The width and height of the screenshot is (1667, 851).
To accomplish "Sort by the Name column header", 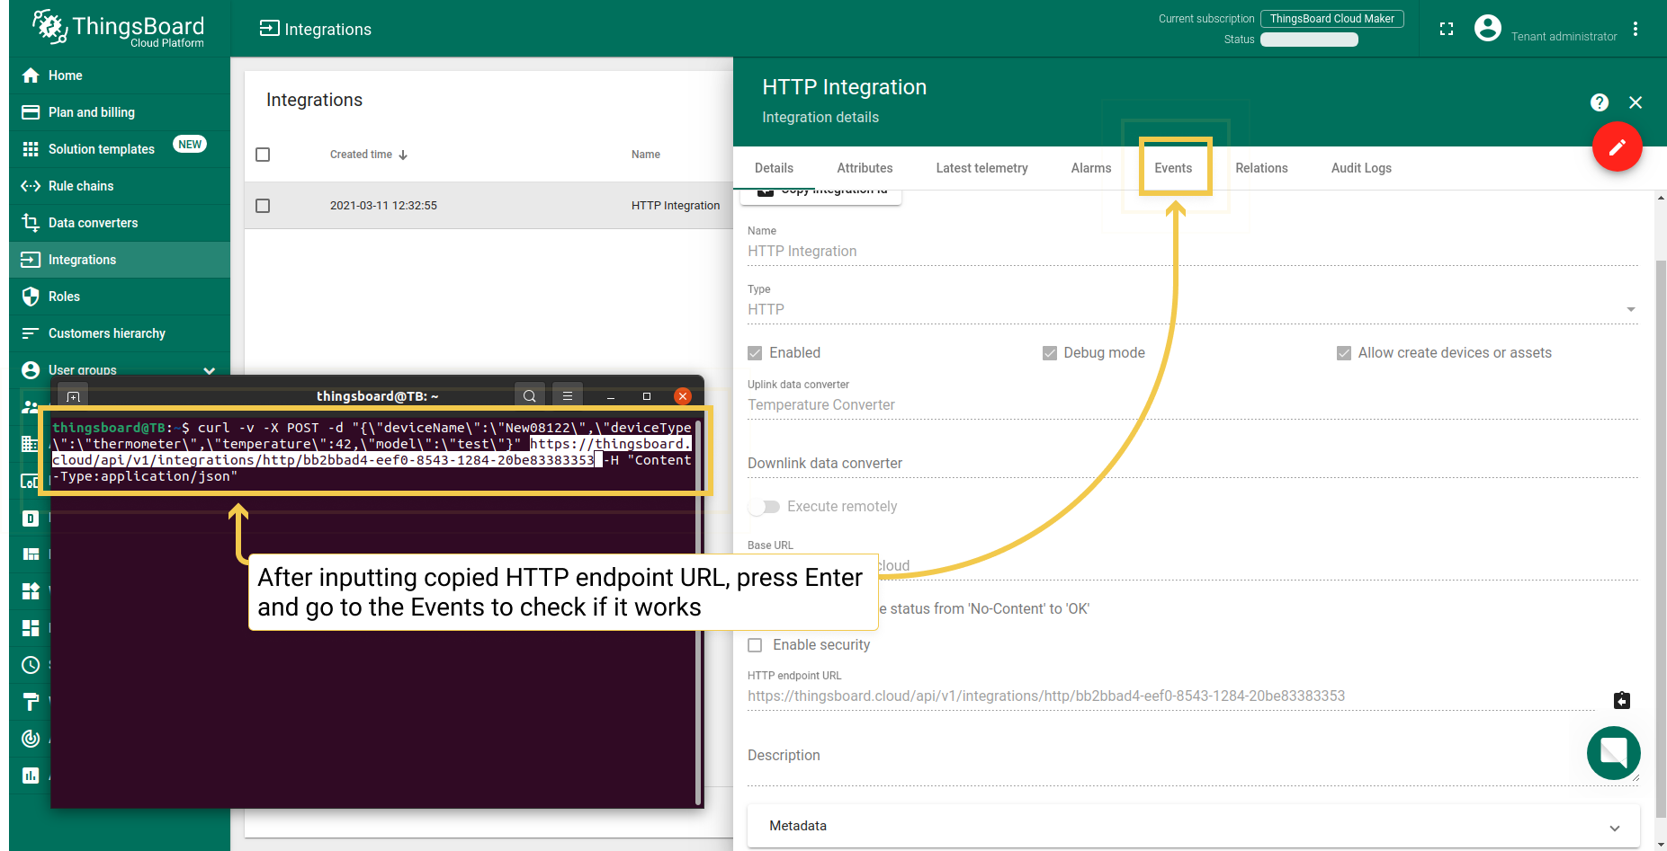I will [646, 155].
